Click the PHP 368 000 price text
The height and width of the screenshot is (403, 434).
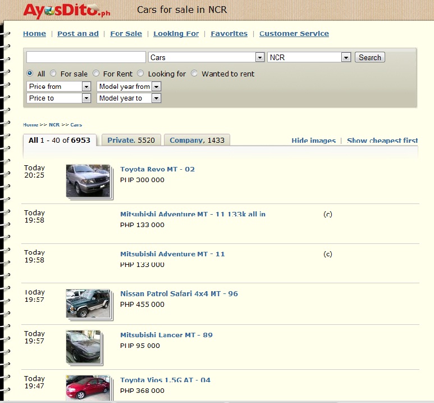click(142, 391)
